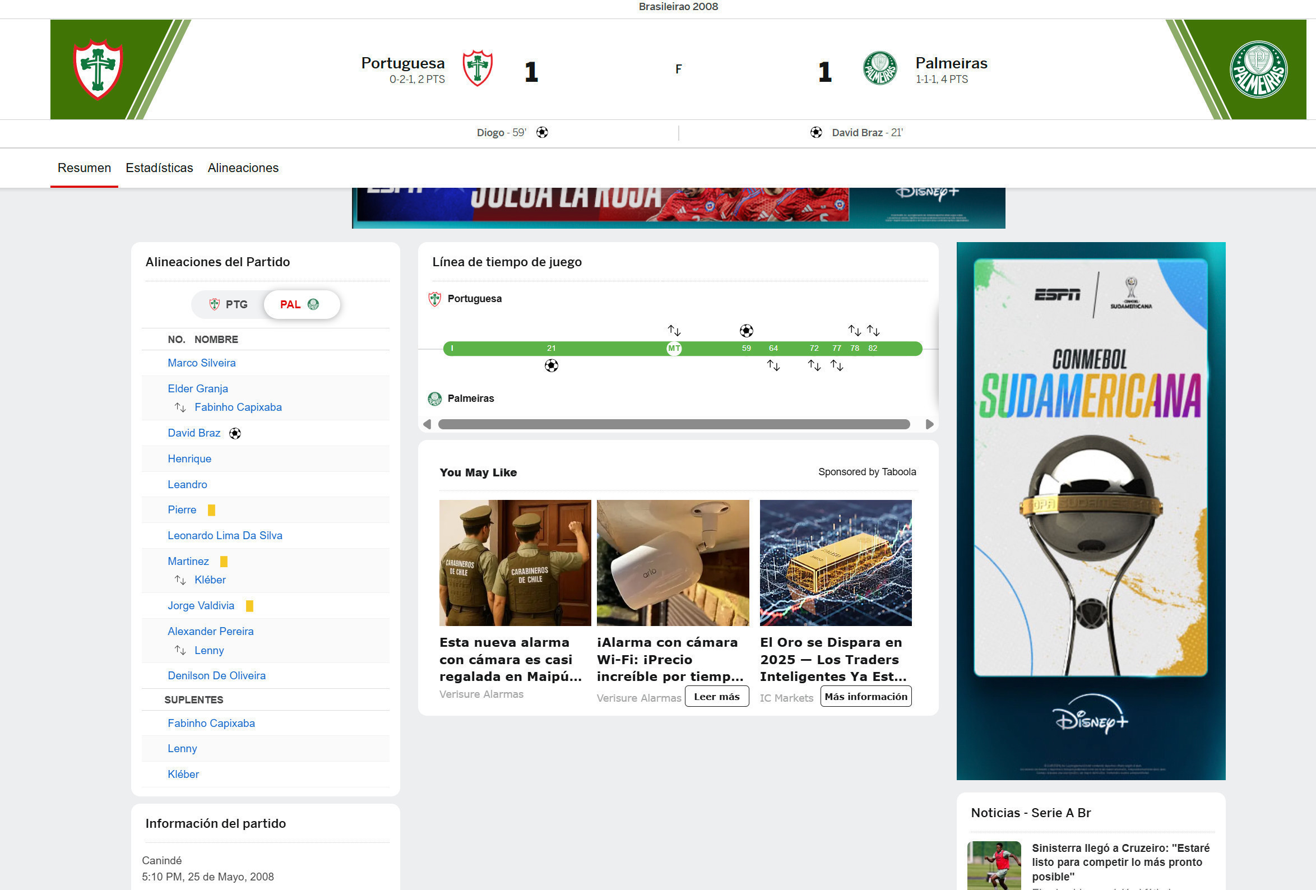Click the substitution arrows beside Lenny under Alexander Pereira
Viewport: 1316px width, 890px height.
coord(180,651)
